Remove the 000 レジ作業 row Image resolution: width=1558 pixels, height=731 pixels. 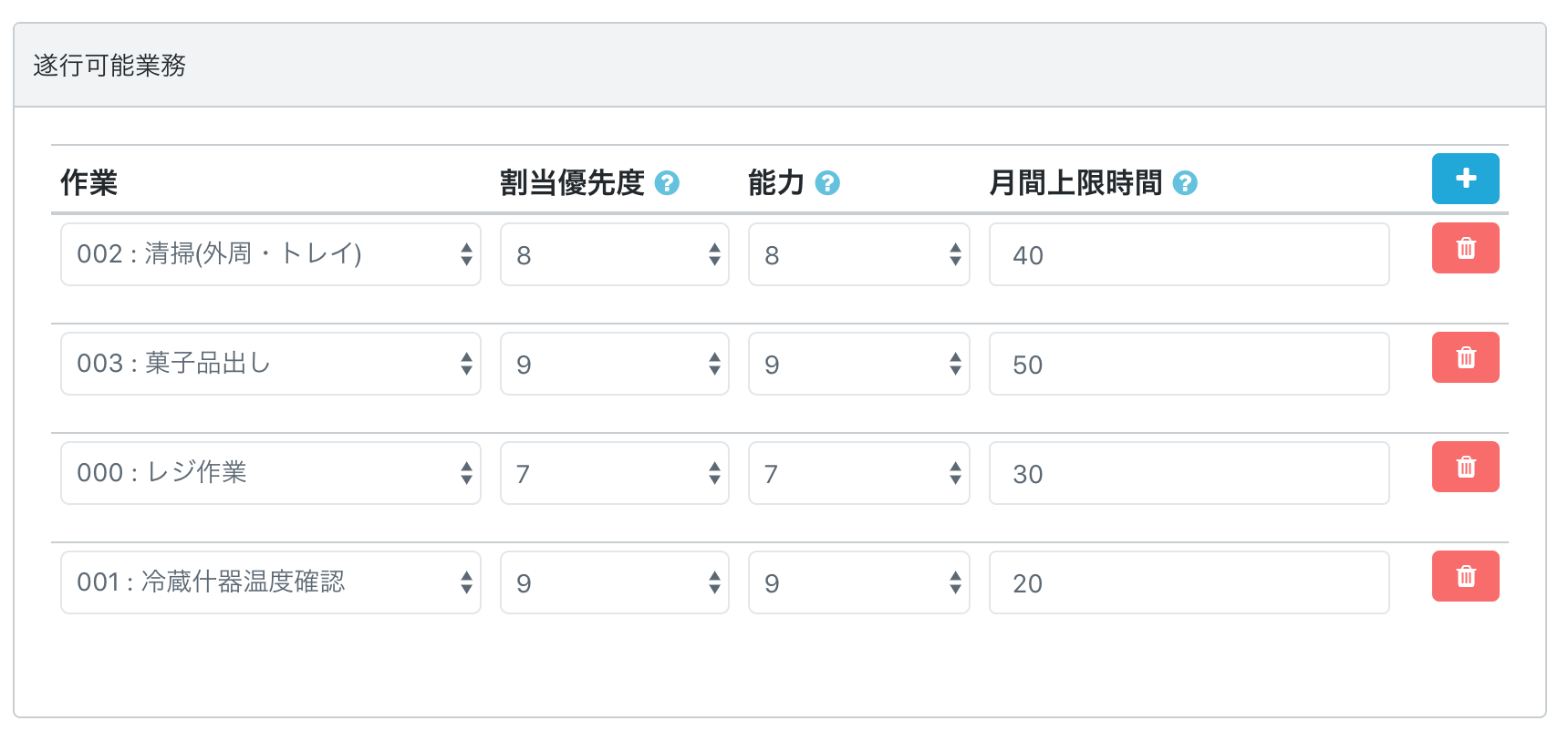[x=1465, y=467]
